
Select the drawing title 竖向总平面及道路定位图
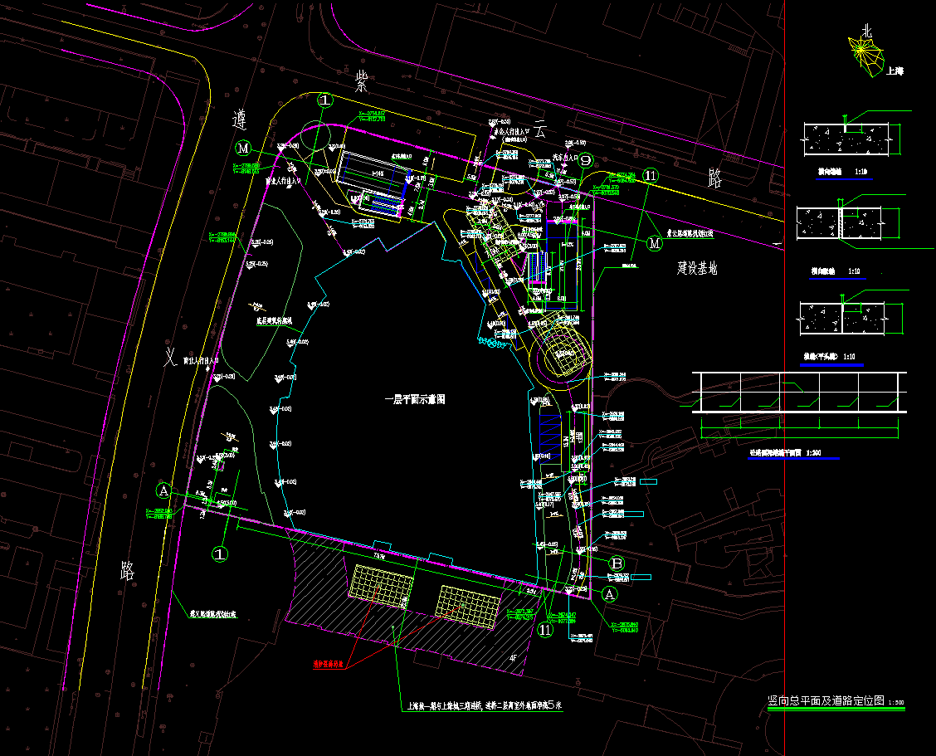click(826, 700)
